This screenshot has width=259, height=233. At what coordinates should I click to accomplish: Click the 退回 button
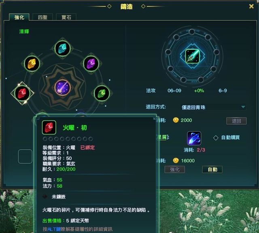click(x=236, y=121)
